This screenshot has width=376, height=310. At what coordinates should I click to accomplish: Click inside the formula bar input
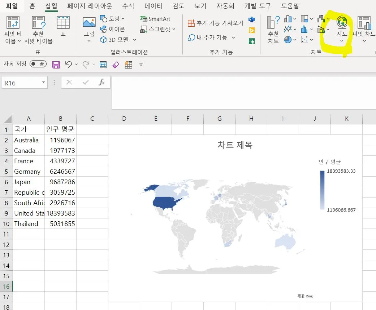pyautogui.click(x=244, y=93)
